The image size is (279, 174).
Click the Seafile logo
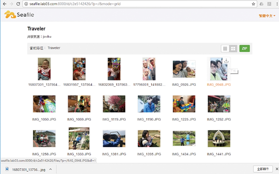tap(19, 15)
